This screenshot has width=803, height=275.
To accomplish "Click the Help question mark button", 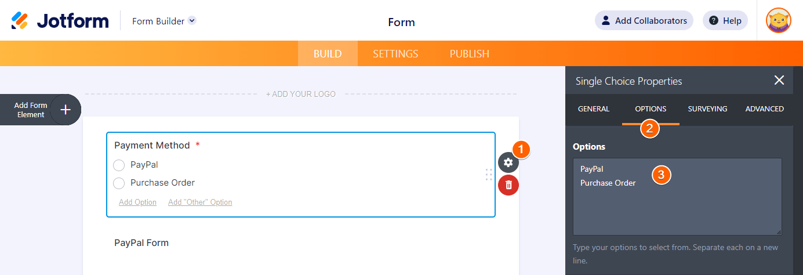I will 725,21.
